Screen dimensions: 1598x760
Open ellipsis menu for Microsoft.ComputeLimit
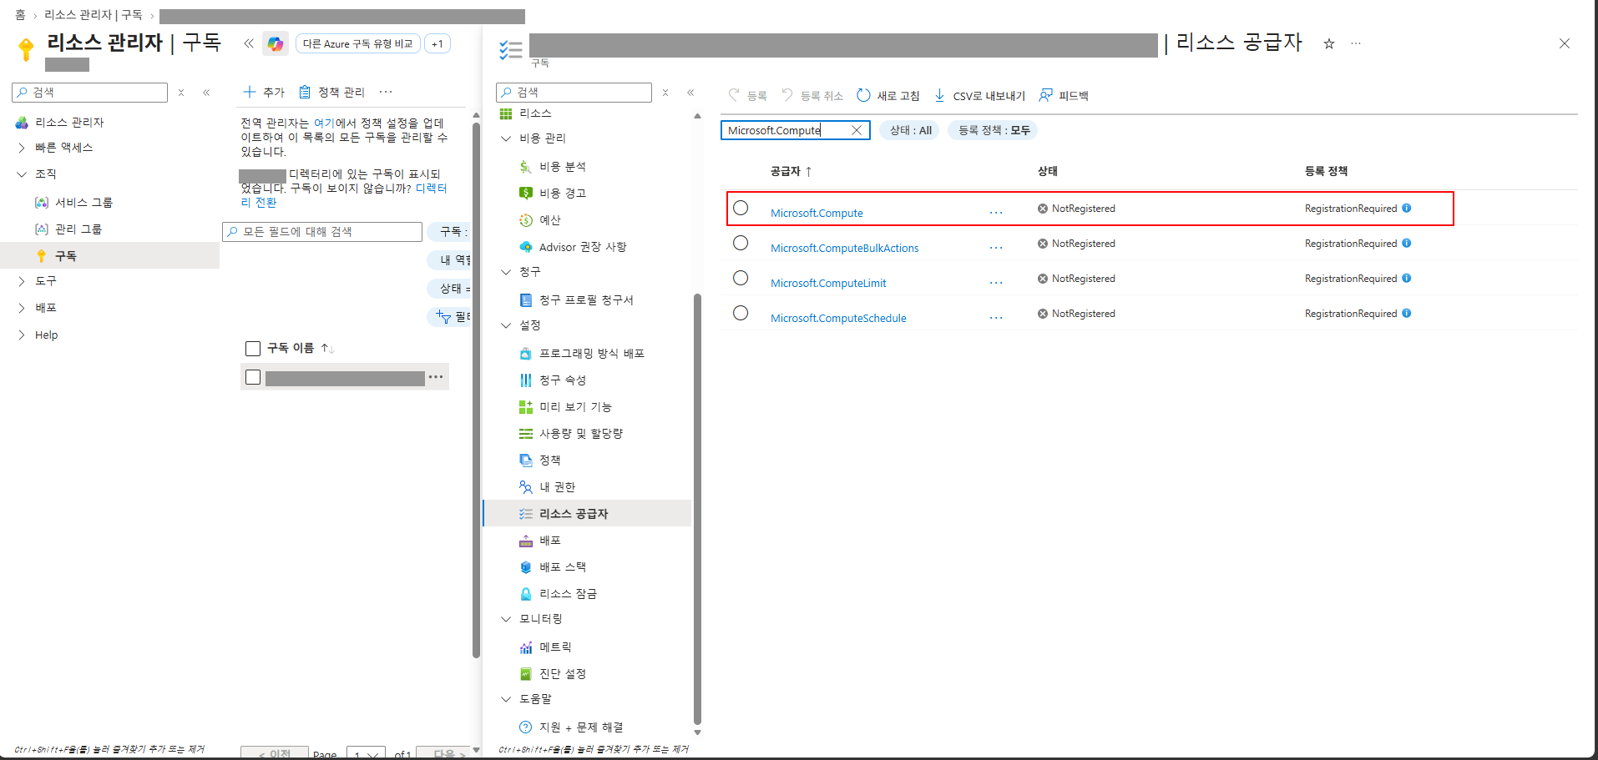(996, 283)
